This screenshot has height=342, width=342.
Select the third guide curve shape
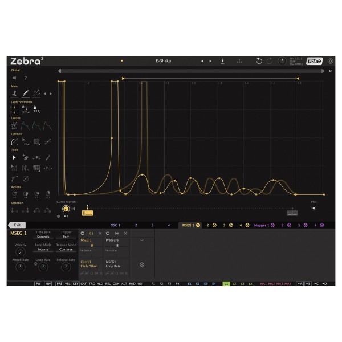[48, 125]
